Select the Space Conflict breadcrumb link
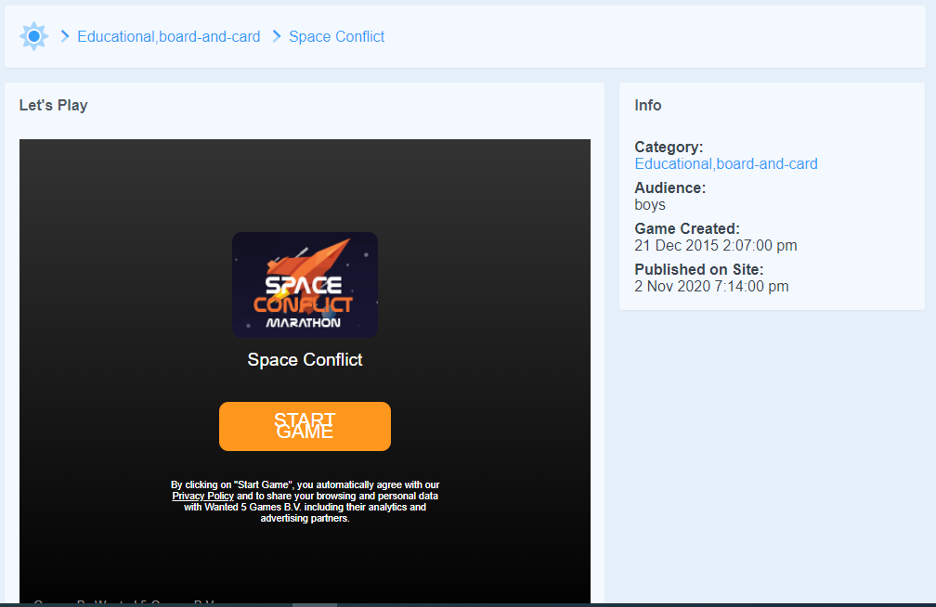The height and width of the screenshot is (607, 936). (x=336, y=36)
